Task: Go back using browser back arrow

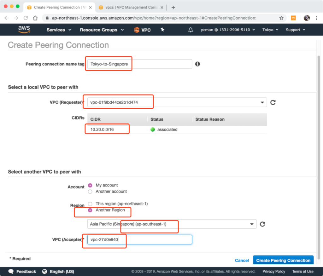Action: [7, 18]
